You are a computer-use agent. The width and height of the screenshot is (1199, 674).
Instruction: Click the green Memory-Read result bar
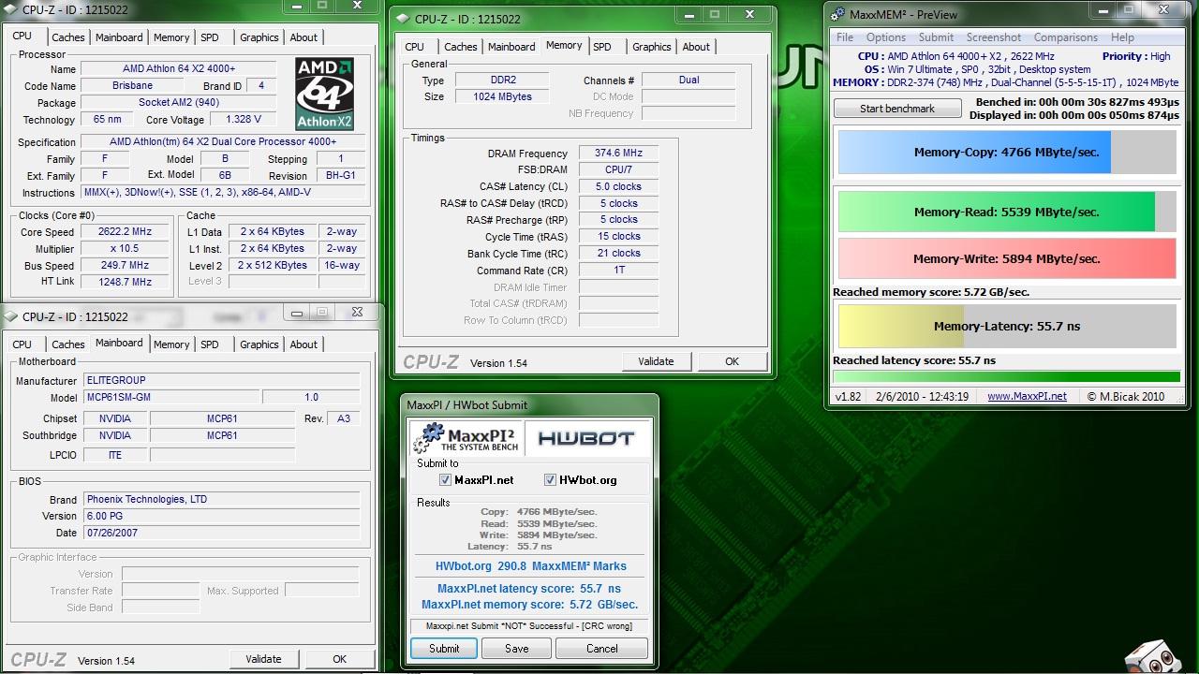coord(1007,212)
